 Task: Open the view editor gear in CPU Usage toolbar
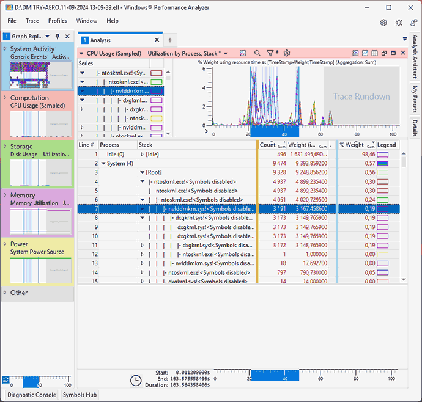point(287,53)
